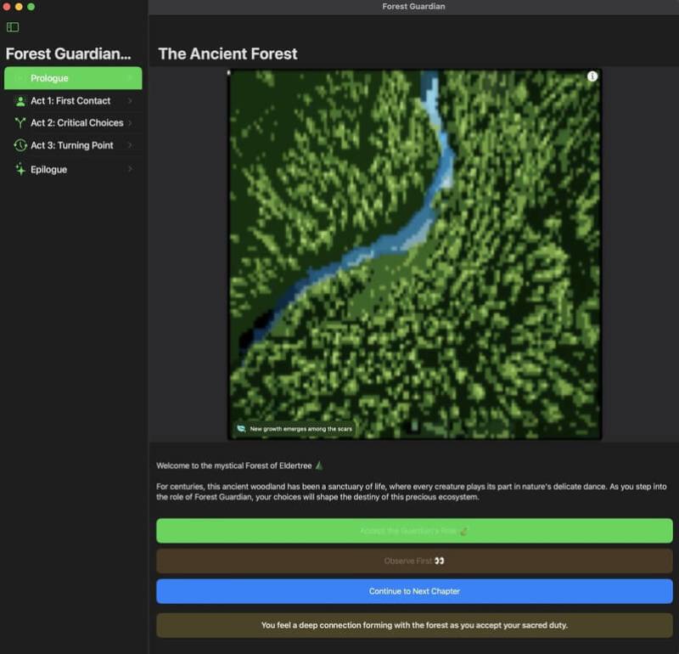This screenshot has height=654, width=679.
Task: Click the info icon on forest image
Action: tap(592, 76)
